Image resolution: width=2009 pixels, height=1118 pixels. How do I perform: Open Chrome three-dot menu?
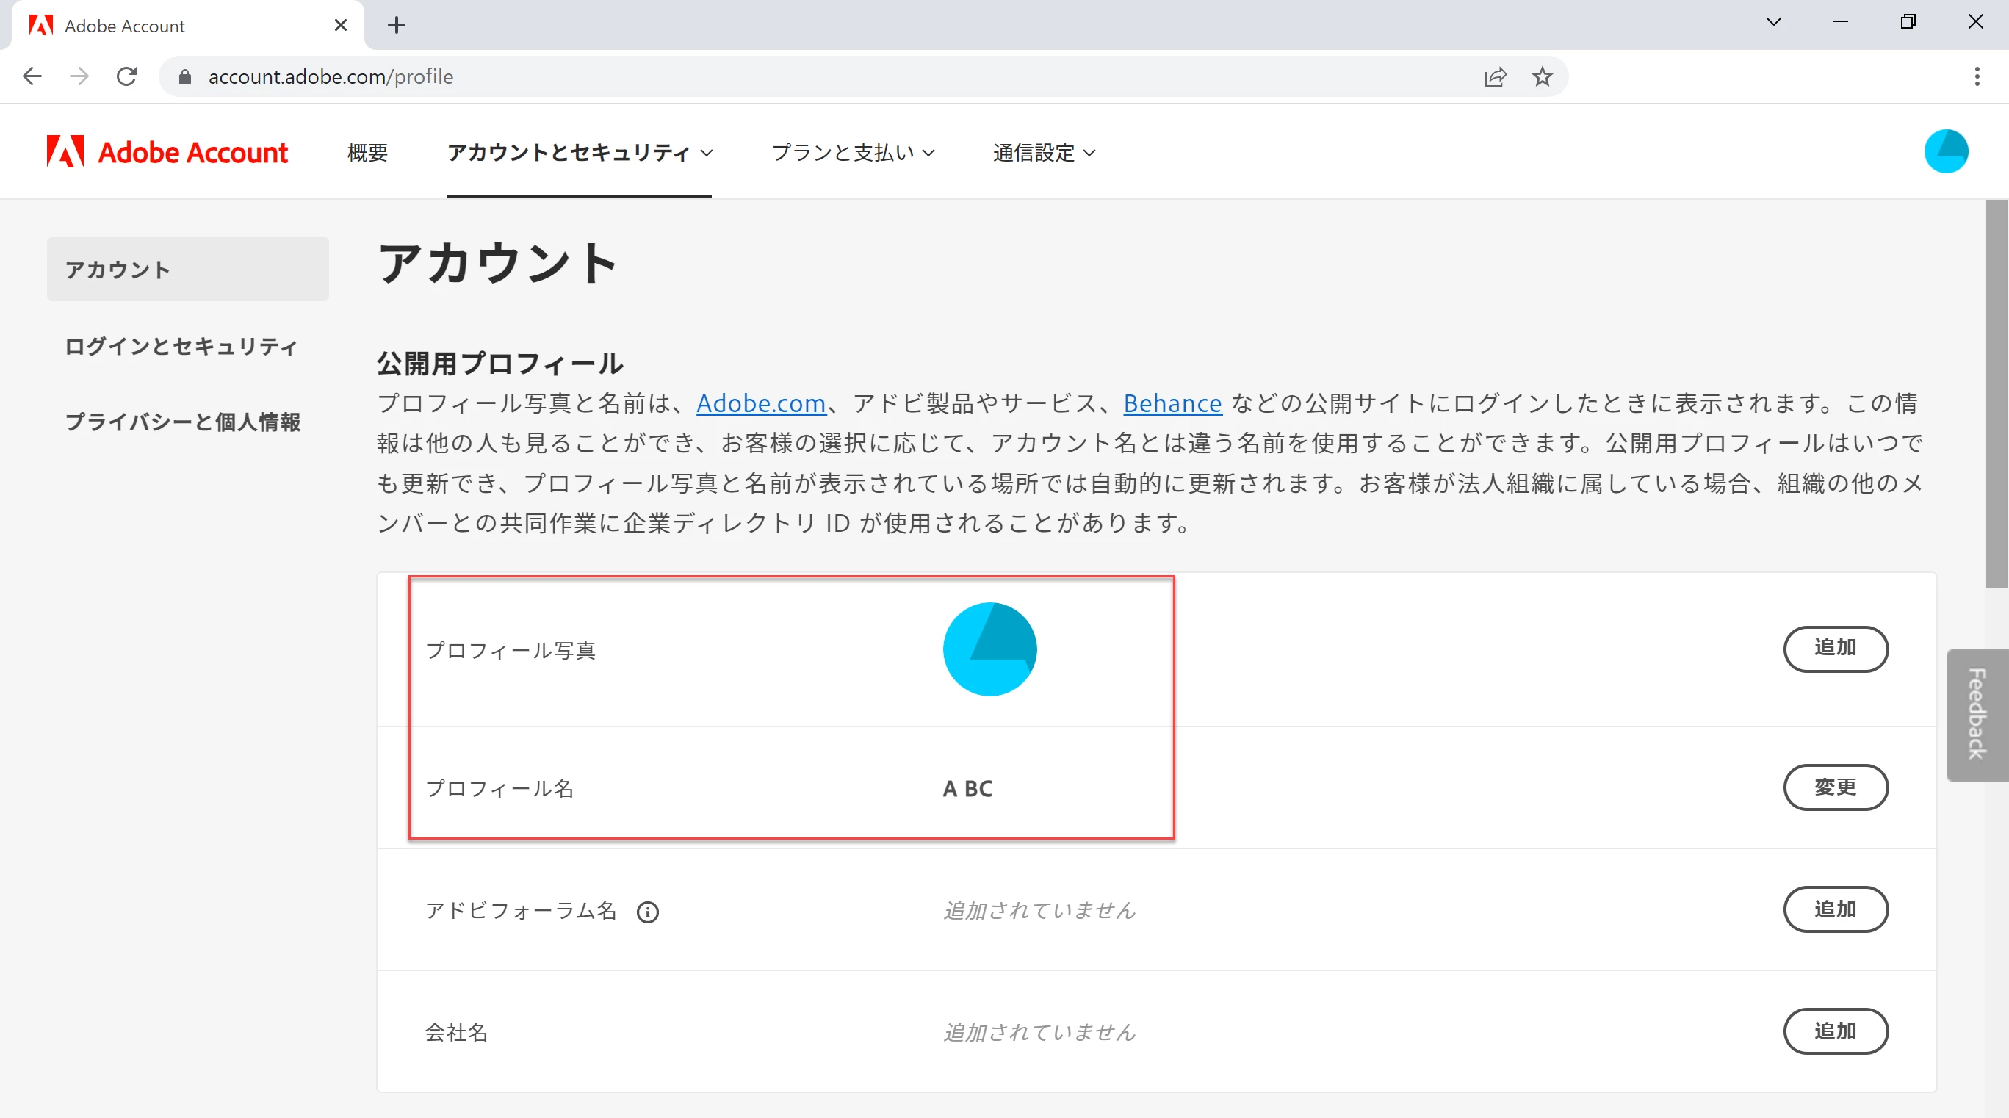click(1976, 76)
